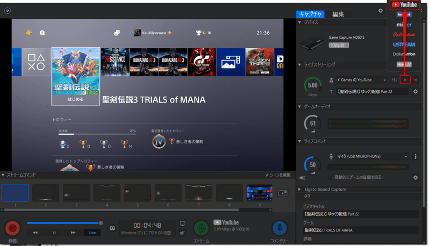Click the monitor icon next to the timer
This screenshot has height=246, width=430.
(182, 223)
